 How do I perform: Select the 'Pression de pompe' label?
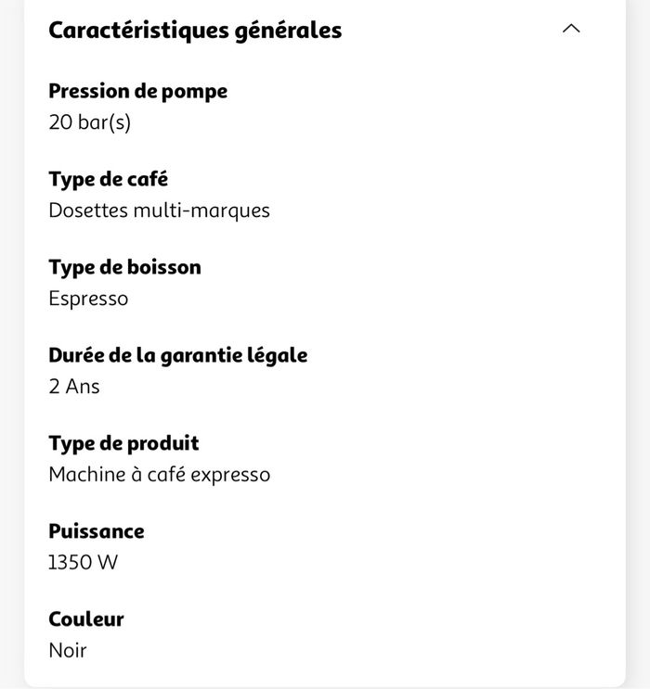pos(137,91)
